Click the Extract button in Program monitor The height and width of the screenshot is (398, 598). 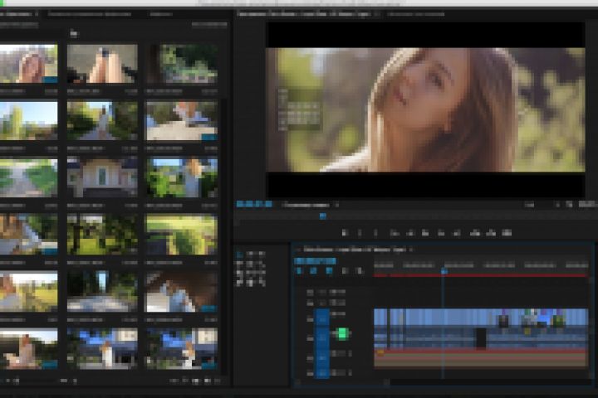point(491,233)
